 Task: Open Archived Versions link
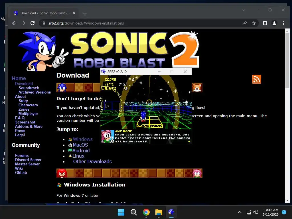click(x=35, y=92)
